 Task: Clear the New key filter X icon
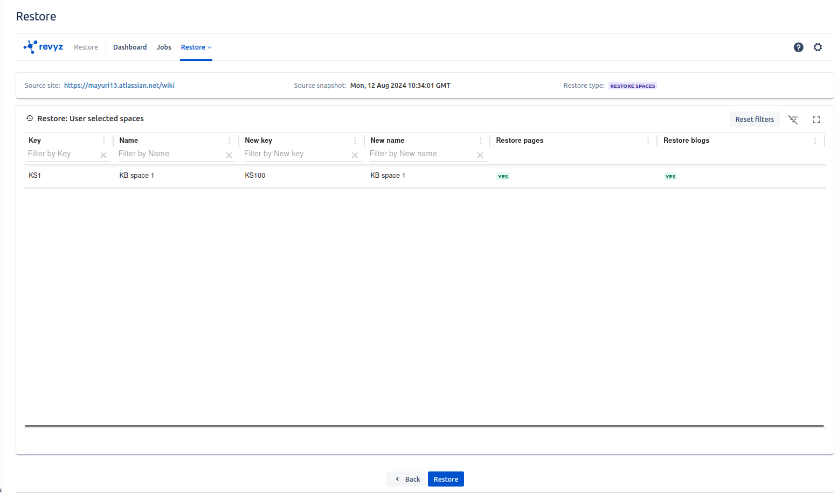pos(355,155)
